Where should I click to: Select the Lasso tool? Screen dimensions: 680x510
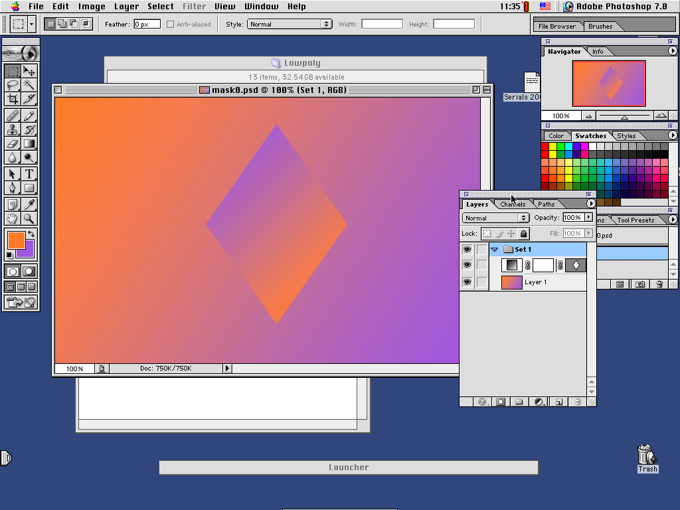pyautogui.click(x=12, y=85)
